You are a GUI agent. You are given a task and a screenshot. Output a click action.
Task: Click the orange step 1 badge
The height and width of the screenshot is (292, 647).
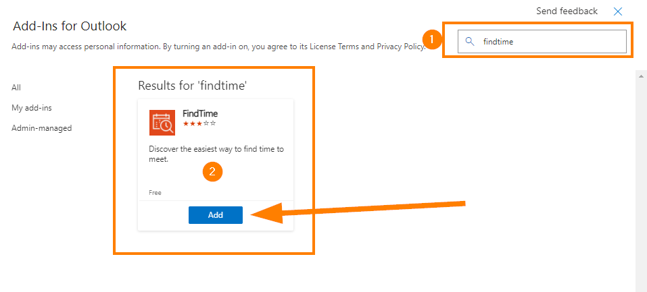click(x=431, y=40)
